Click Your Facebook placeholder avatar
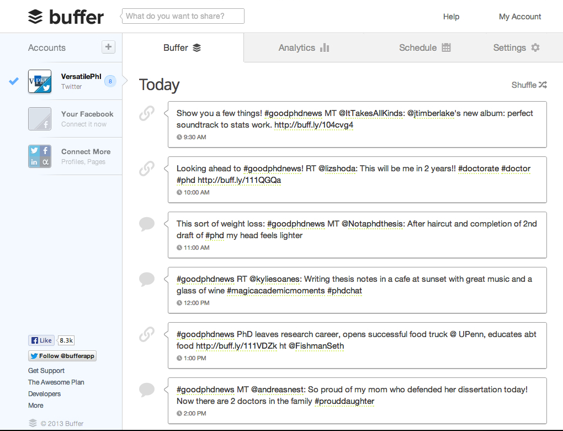 40,119
